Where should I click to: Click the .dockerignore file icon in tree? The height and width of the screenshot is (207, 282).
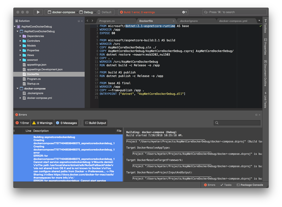[24, 93]
